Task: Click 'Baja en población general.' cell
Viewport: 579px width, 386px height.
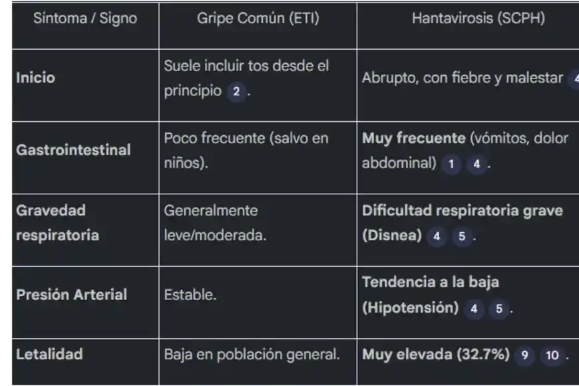Action: click(x=252, y=355)
